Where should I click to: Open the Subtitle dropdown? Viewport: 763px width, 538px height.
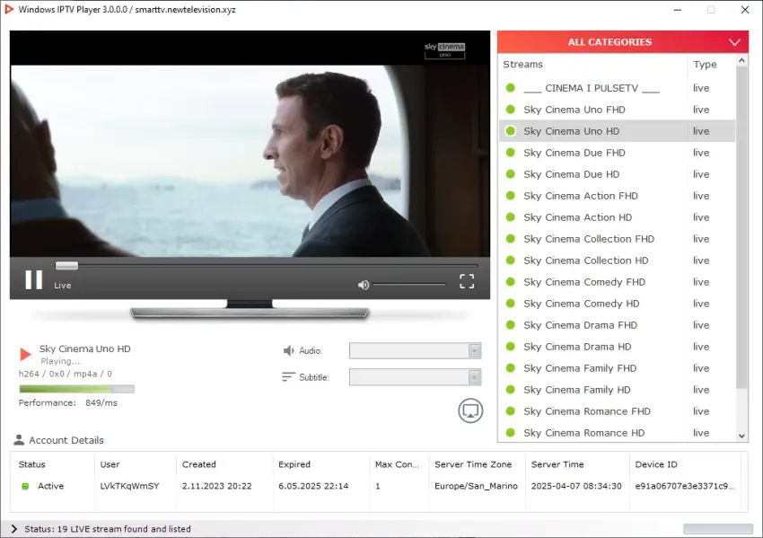[x=415, y=377]
